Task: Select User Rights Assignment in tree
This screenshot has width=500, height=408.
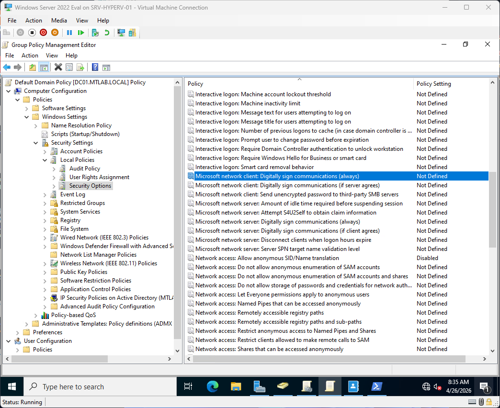Action: point(99,177)
